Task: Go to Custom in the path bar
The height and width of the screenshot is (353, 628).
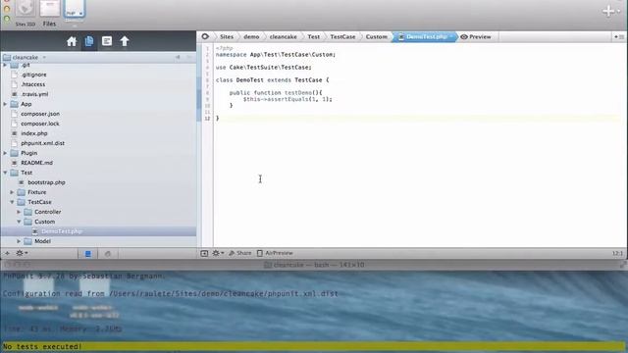Action: (x=377, y=37)
